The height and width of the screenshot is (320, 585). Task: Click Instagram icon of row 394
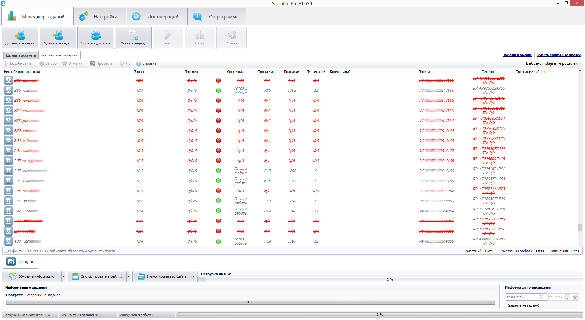[x=9, y=181]
